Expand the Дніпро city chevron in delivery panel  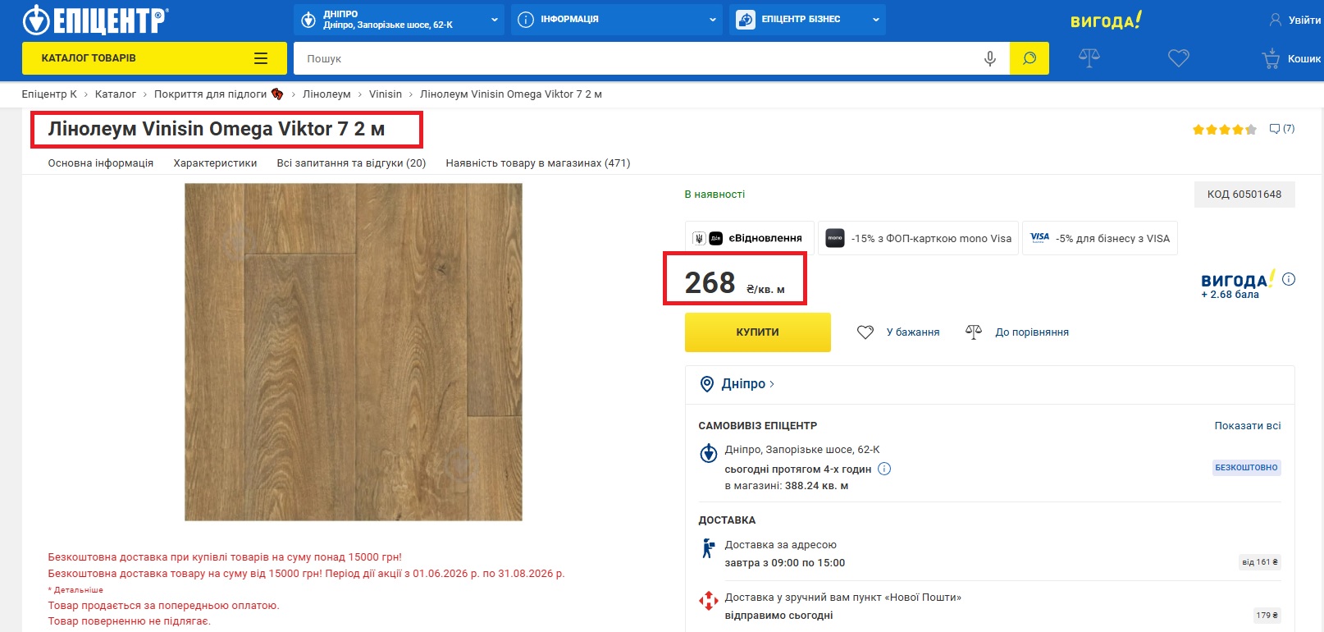pos(772,384)
